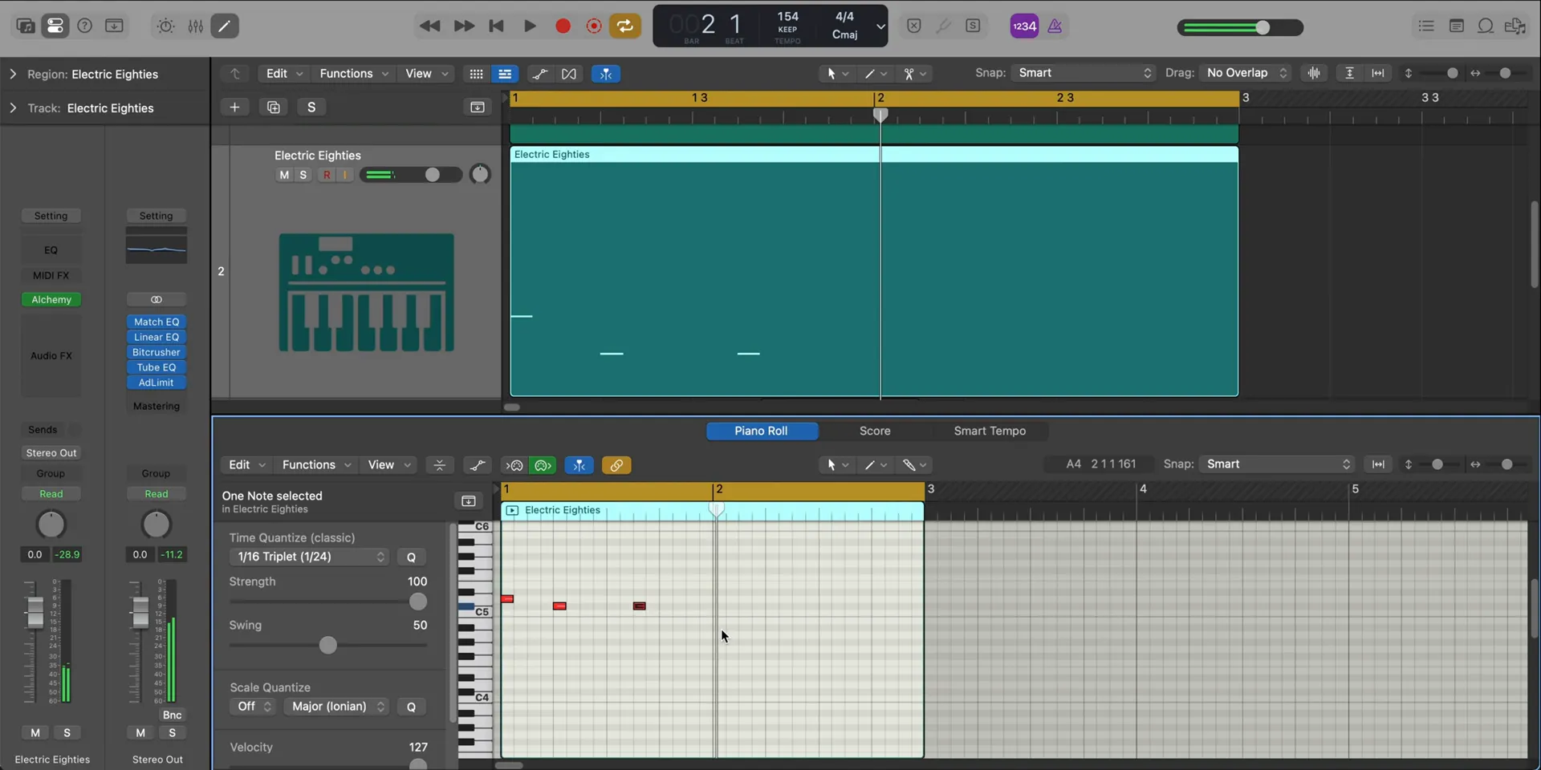Image resolution: width=1541 pixels, height=770 pixels.
Task: Open tracks Snap Smart dropdown
Action: (1083, 73)
